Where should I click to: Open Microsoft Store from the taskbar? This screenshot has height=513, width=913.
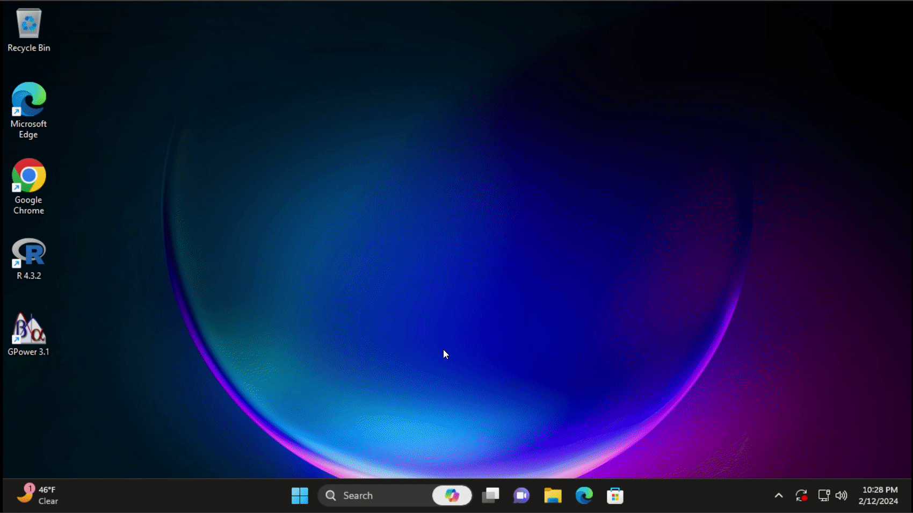[615, 495]
